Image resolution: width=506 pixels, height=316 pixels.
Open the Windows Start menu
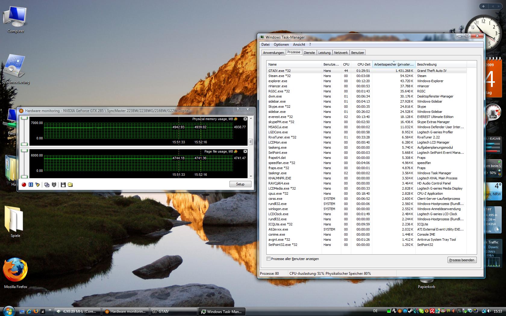pyautogui.click(x=8, y=311)
